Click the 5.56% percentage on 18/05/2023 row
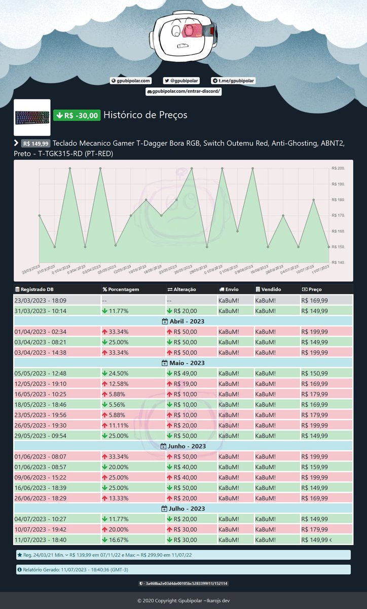 [117, 405]
